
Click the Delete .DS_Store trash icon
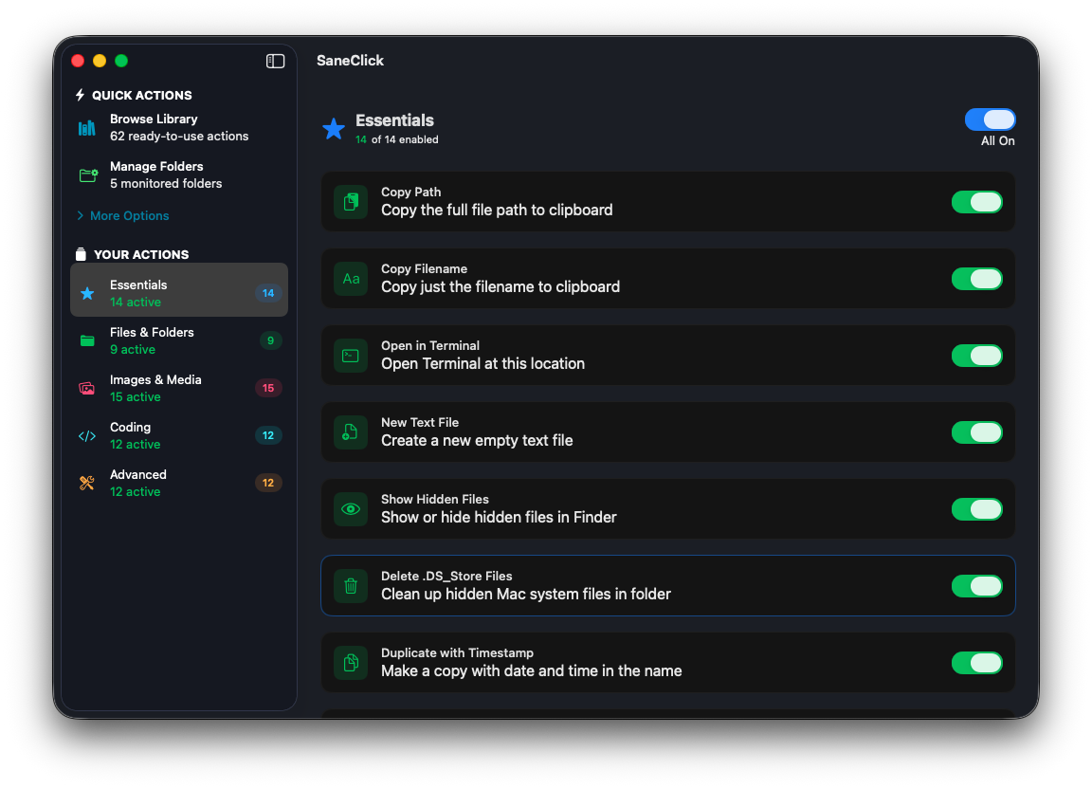pos(351,586)
